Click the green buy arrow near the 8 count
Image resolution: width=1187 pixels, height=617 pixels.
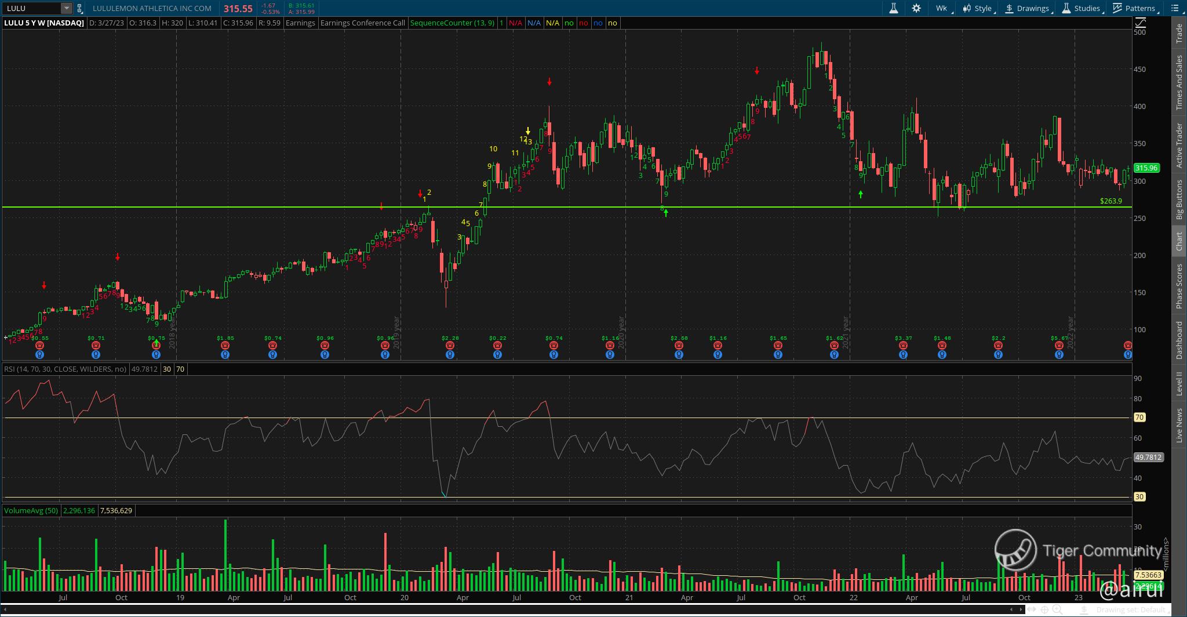pyautogui.click(x=666, y=213)
